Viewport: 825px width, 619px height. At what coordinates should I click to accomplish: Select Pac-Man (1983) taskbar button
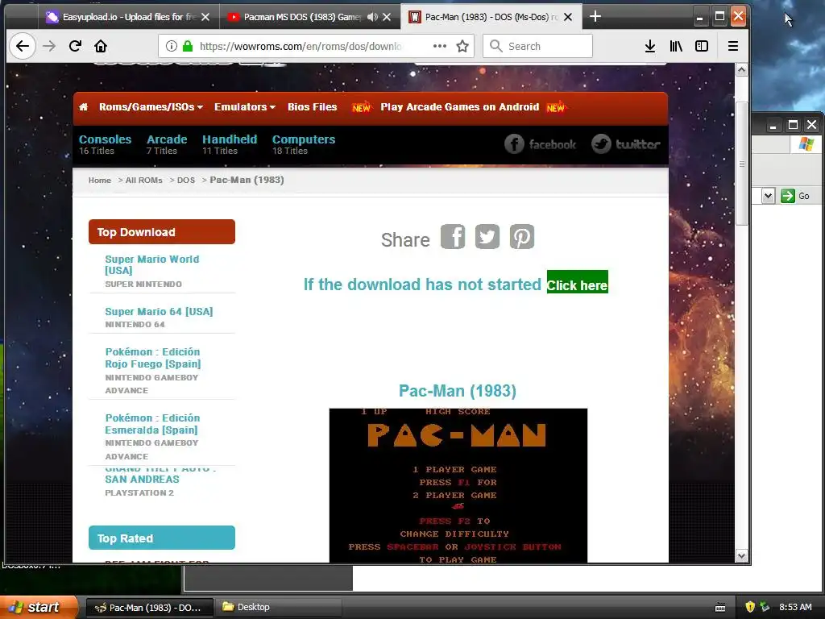pos(149,608)
